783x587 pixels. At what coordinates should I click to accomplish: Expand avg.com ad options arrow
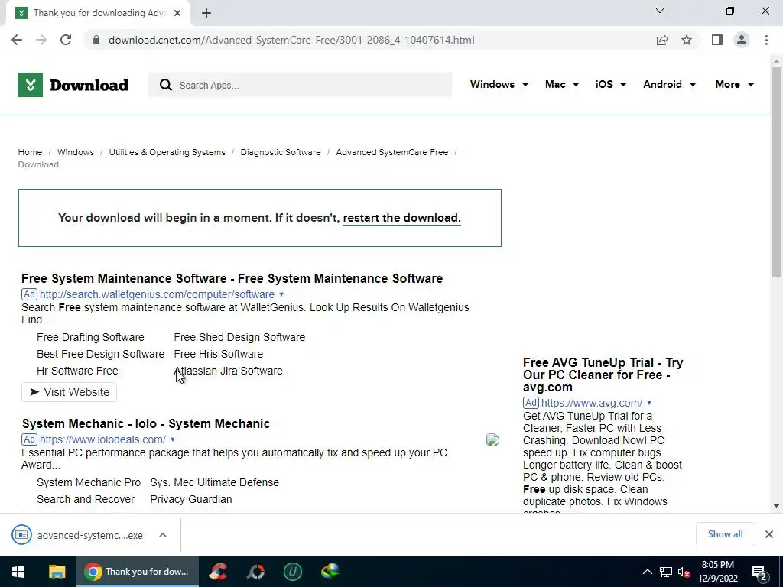pyautogui.click(x=649, y=403)
